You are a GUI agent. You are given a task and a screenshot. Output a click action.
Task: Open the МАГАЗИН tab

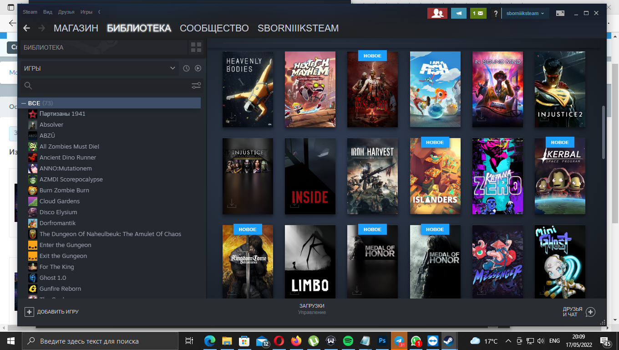pyautogui.click(x=76, y=28)
